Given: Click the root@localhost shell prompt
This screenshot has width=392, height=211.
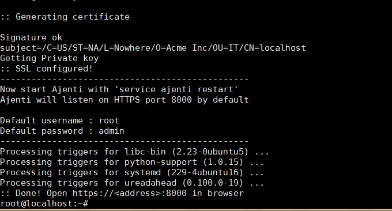Looking at the screenshot, I should tap(44, 204).
